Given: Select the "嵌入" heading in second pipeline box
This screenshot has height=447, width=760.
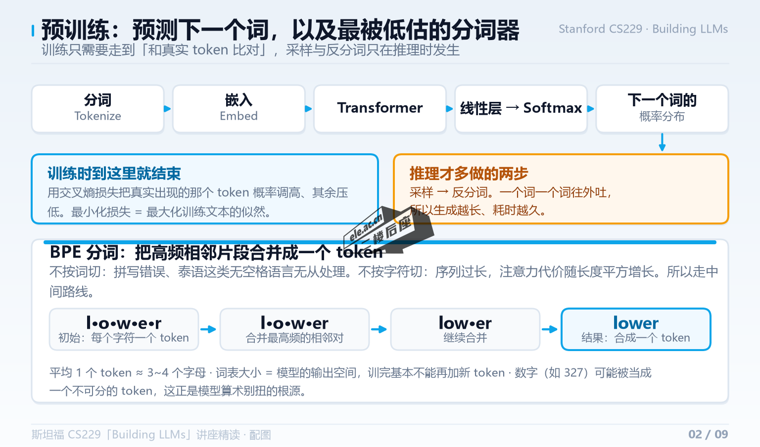Looking at the screenshot, I should tap(238, 100).
